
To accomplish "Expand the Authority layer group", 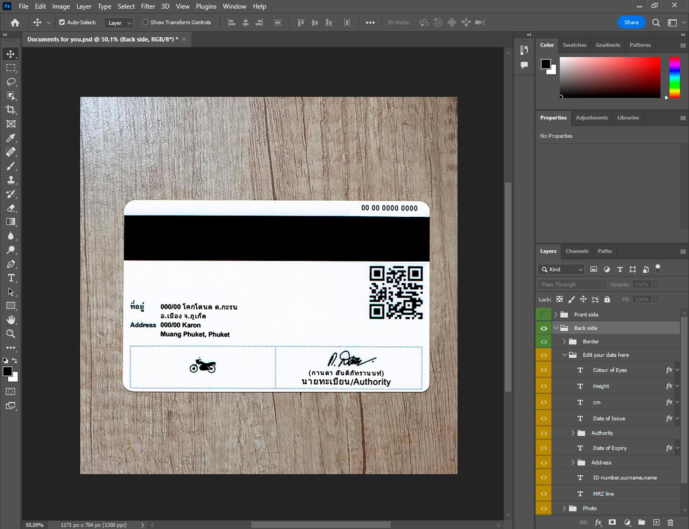I will [573, 433].
